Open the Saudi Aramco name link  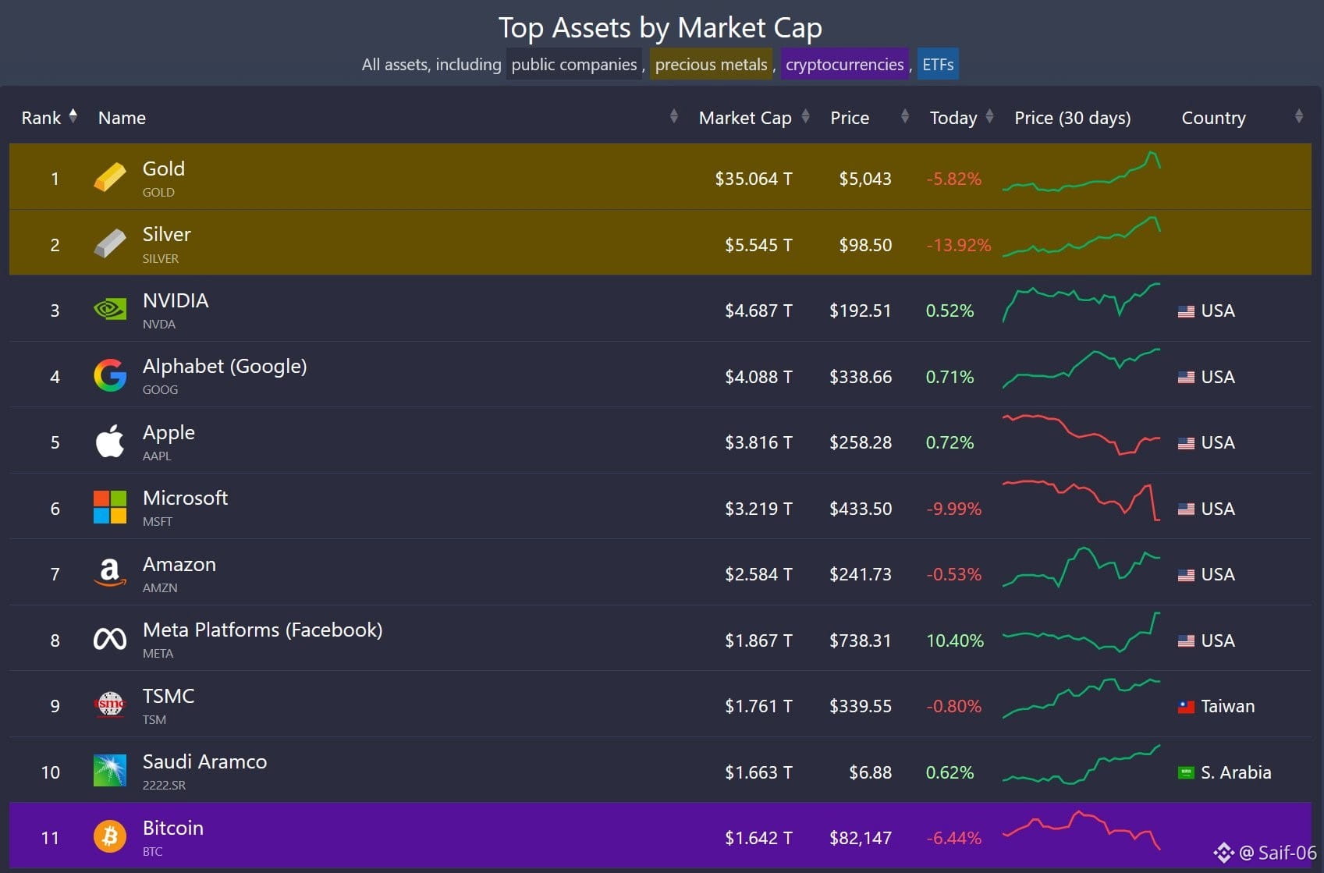pyautogui.click(x=204, y=761)
